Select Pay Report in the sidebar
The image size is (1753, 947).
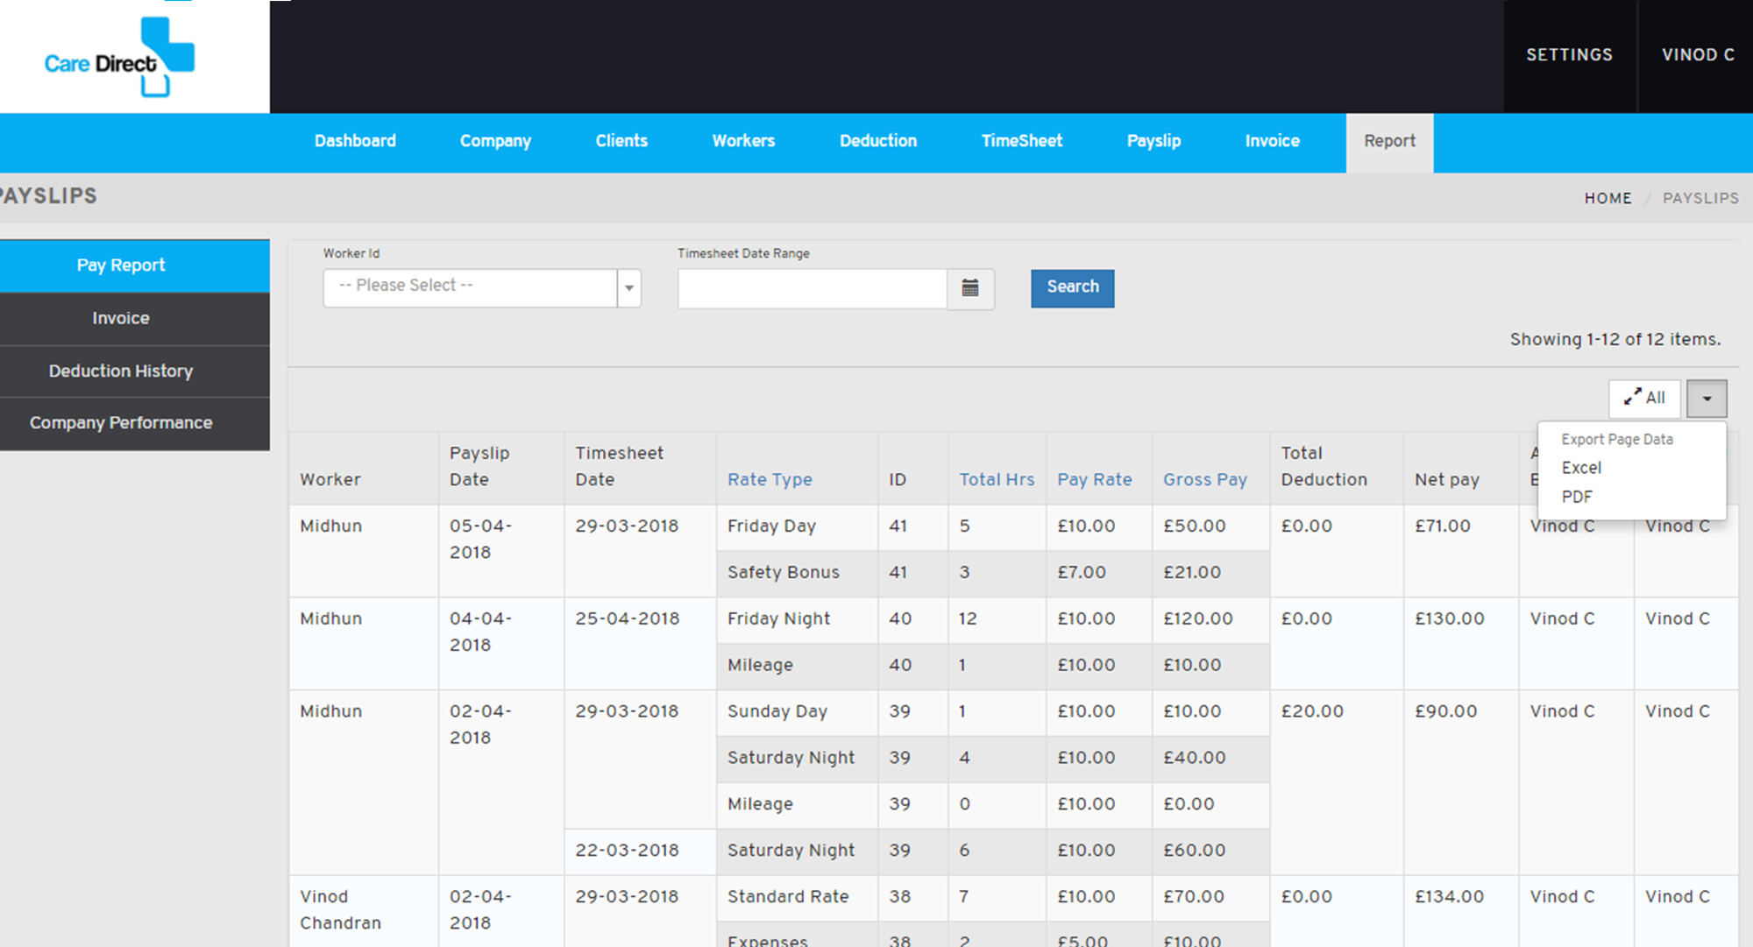(135, 265)
